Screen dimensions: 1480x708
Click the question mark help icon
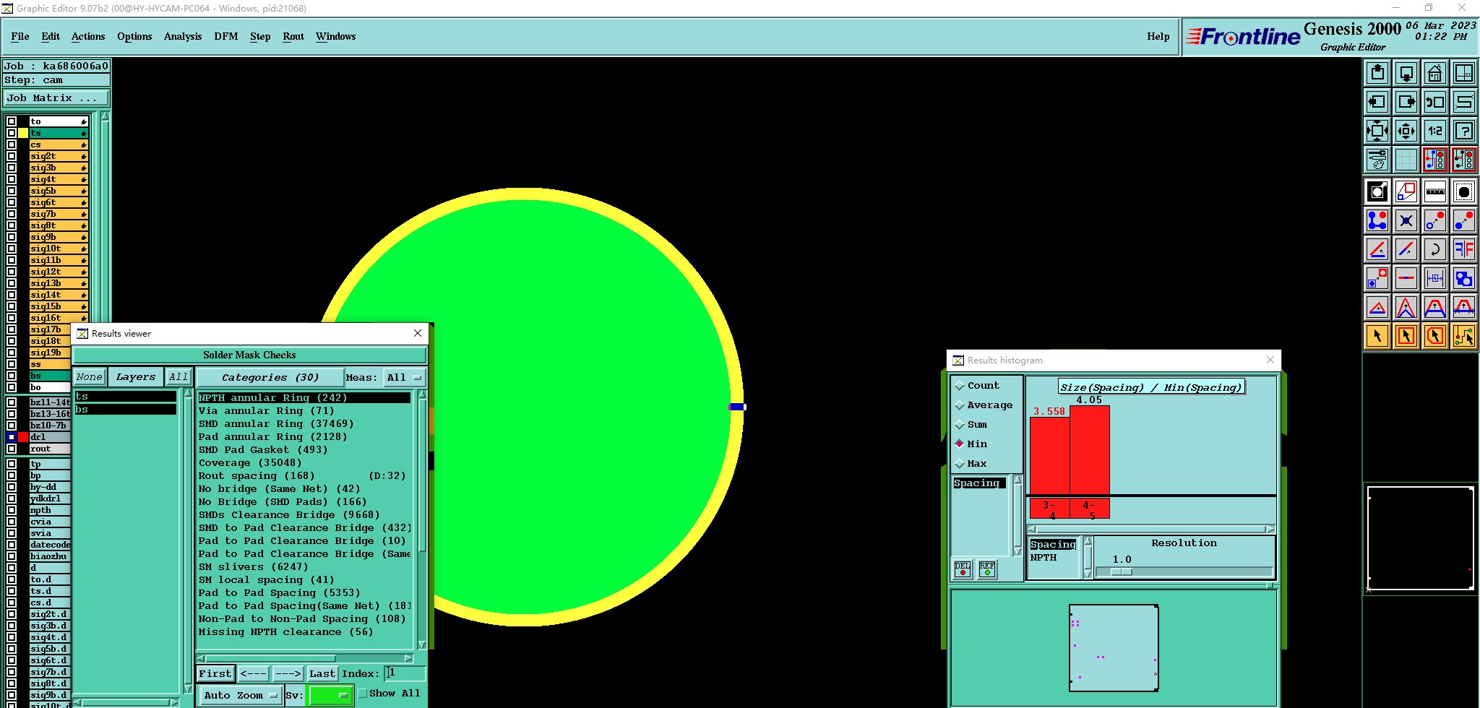(x=1464, y=131)
